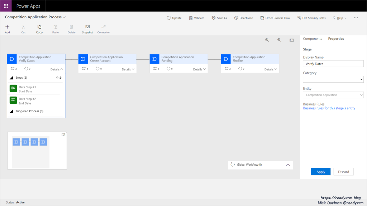Switch to the Components tab
This screenshot has width=367, height=206.
(x=313, y=39)
